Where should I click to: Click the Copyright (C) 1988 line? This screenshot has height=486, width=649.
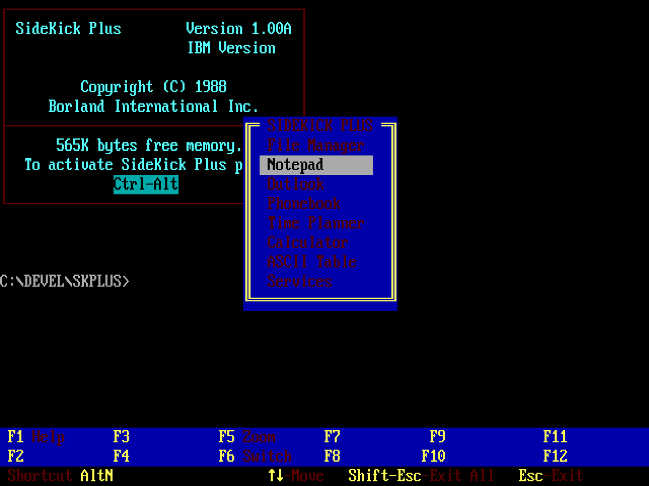click(154, 87)
